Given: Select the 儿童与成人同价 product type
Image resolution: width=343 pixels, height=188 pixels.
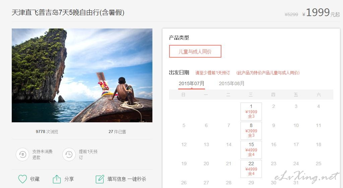Looking at the screenshot, I should pyautogui.click(x=195, y=51).
